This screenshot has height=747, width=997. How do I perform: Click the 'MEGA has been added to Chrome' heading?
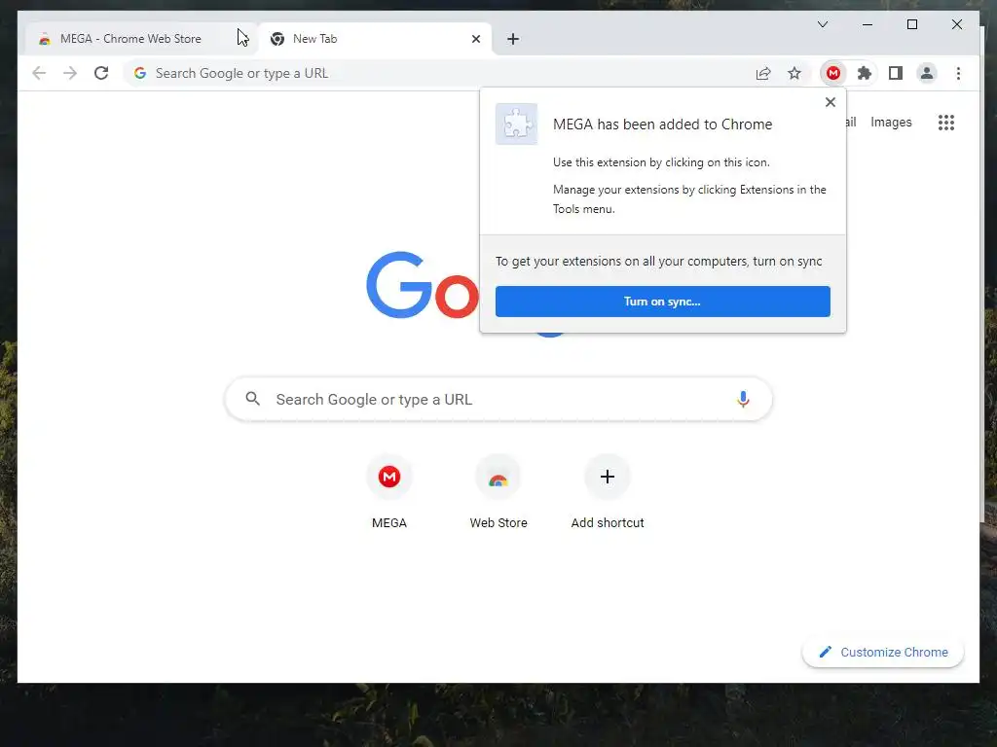pyautogui.click(x=662, y=124)
